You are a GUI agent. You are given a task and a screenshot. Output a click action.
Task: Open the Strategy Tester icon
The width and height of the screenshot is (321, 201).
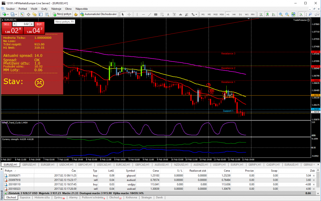click(47, 14)
